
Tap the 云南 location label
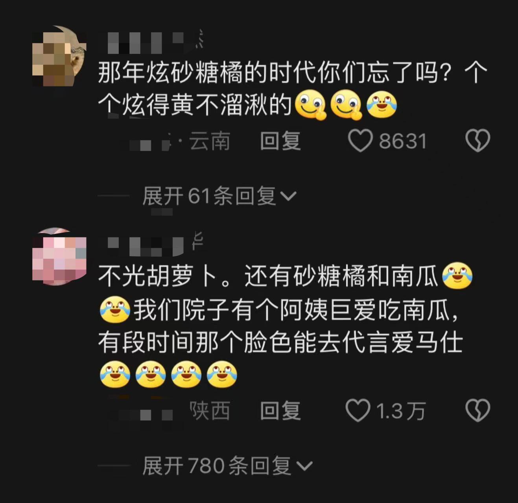210,141
